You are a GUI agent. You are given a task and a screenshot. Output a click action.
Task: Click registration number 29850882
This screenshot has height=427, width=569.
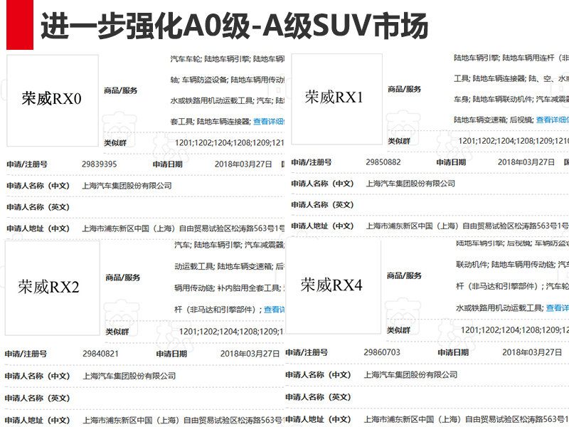coord(383,162)
